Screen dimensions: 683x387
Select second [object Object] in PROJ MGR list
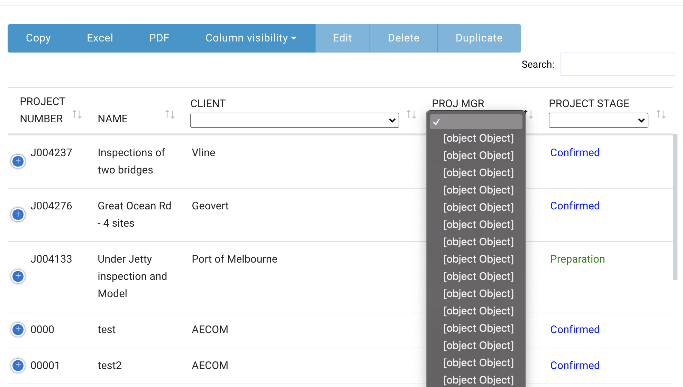point(478,155)
